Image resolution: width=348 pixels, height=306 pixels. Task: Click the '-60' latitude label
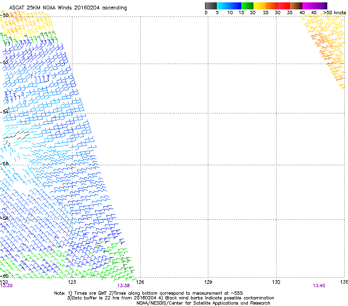[x=4, y=276]
